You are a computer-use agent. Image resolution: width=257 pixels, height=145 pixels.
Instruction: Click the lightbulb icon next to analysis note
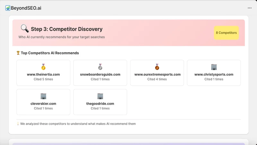click(x=18, y=124)
